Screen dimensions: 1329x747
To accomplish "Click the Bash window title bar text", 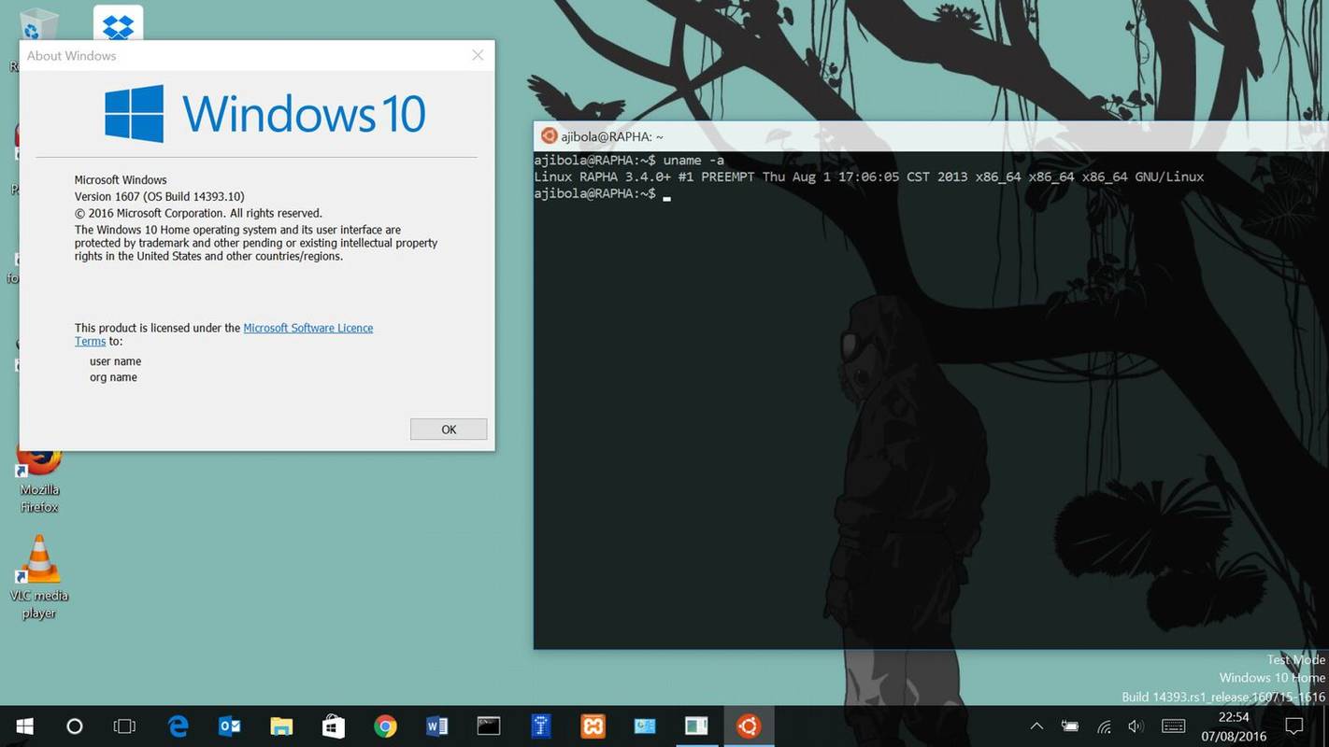I will (x=612, y=136).
